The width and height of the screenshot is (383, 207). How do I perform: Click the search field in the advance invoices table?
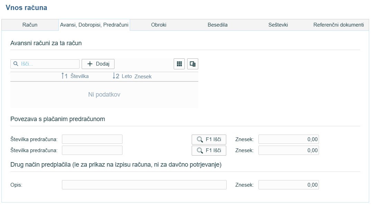pos(48,64)
